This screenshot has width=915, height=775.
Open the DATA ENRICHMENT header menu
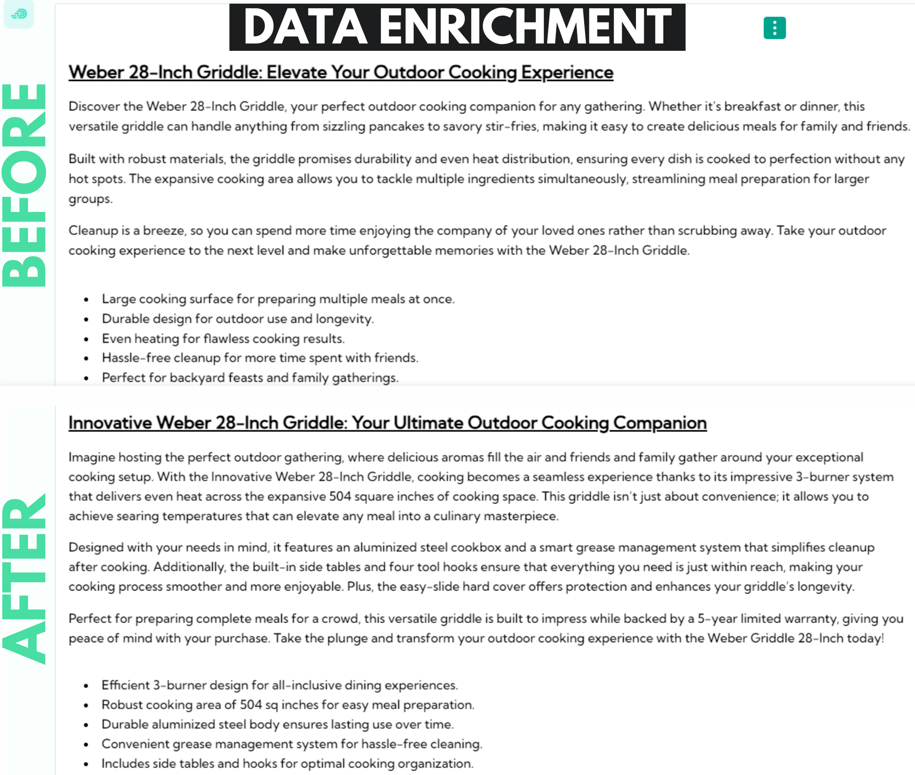[775, 27]
